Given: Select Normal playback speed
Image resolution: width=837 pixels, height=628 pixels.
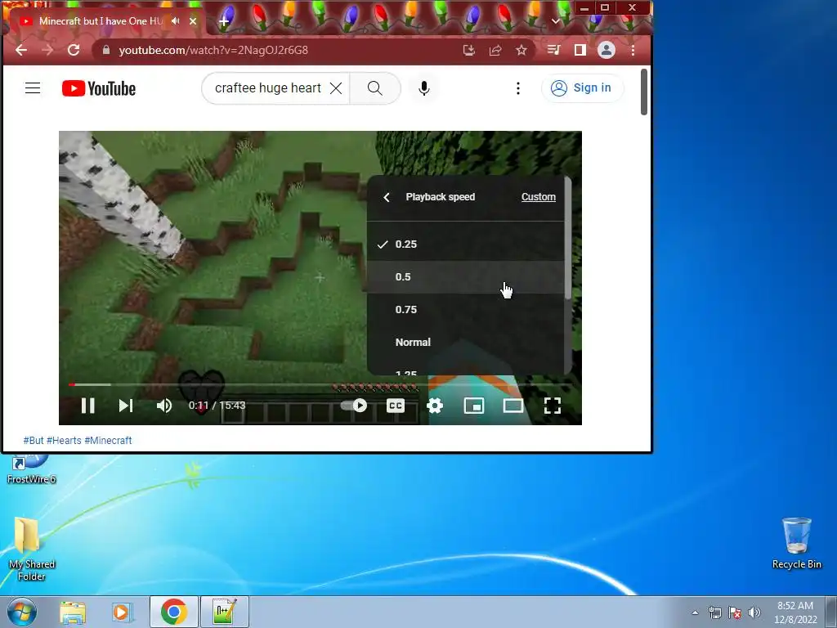Looking at the screenshot, I should (466, 343).
